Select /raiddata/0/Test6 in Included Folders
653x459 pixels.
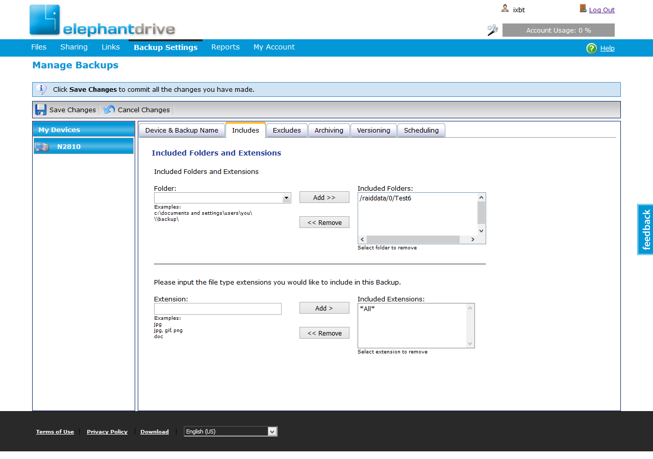pyautogui.click(x=385, y=198)
